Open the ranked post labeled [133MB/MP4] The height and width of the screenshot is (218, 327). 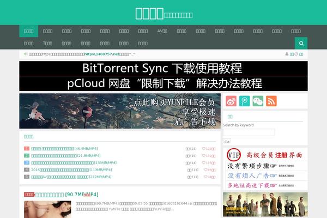tap(74, 163)
